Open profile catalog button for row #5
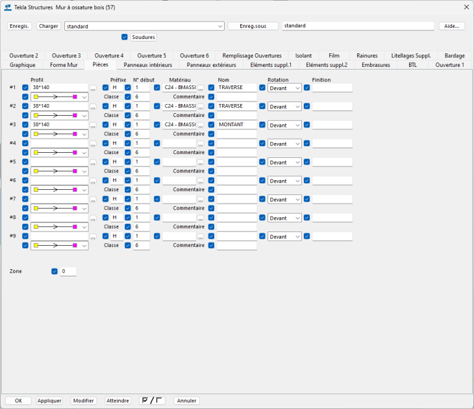Screen dimensions: 474x409 coord(93,163)
